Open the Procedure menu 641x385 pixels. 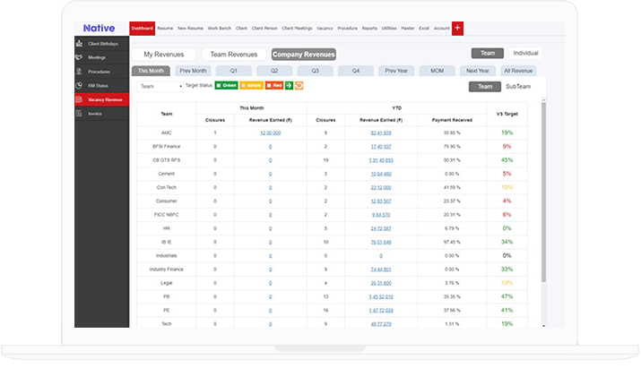point(348,28)
